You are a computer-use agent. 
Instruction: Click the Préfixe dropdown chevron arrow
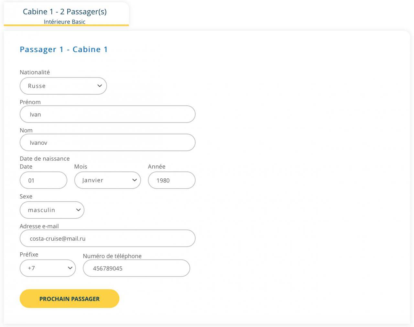point(70,268)
